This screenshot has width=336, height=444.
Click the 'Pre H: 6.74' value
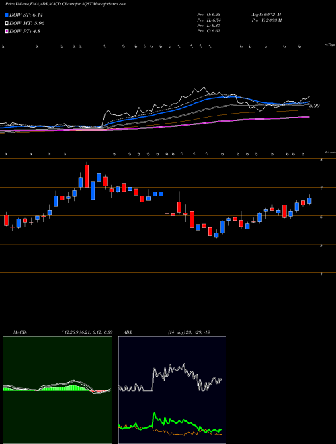click(x=208, y=20)
